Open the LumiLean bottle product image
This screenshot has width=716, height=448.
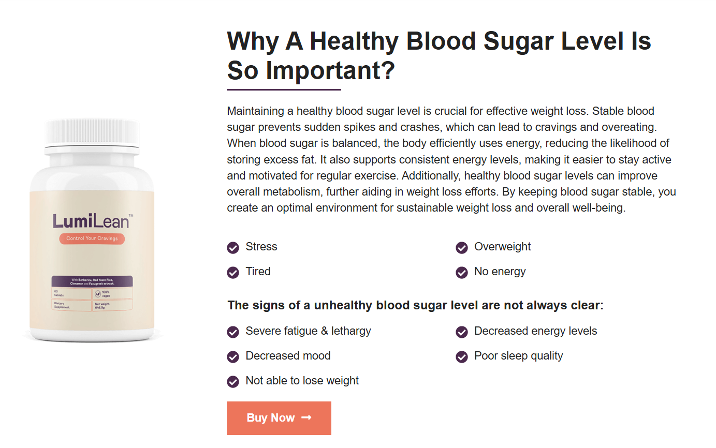(92, 230)
